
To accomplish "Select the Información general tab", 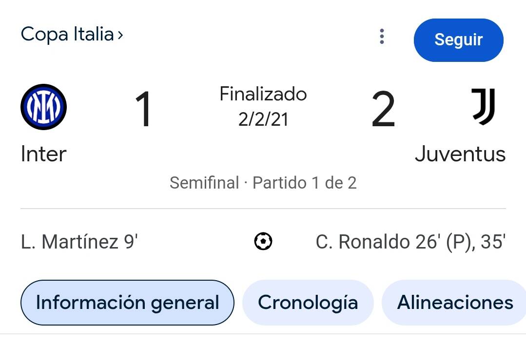I will 127,303.
